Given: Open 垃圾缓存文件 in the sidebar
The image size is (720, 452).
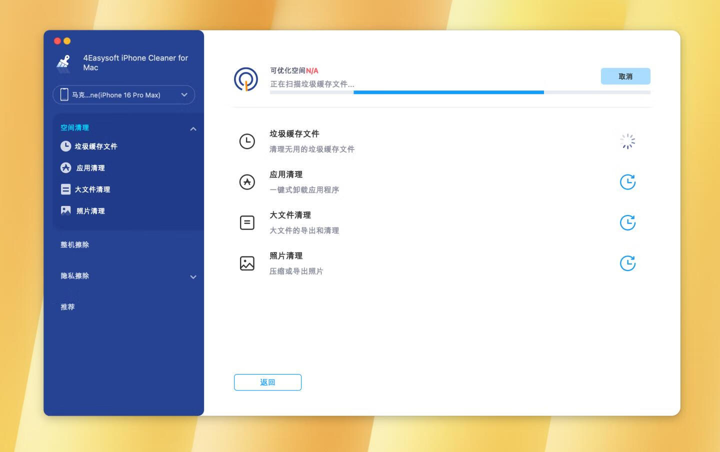Looking at the screenshot, I should (x=95, y=146).
